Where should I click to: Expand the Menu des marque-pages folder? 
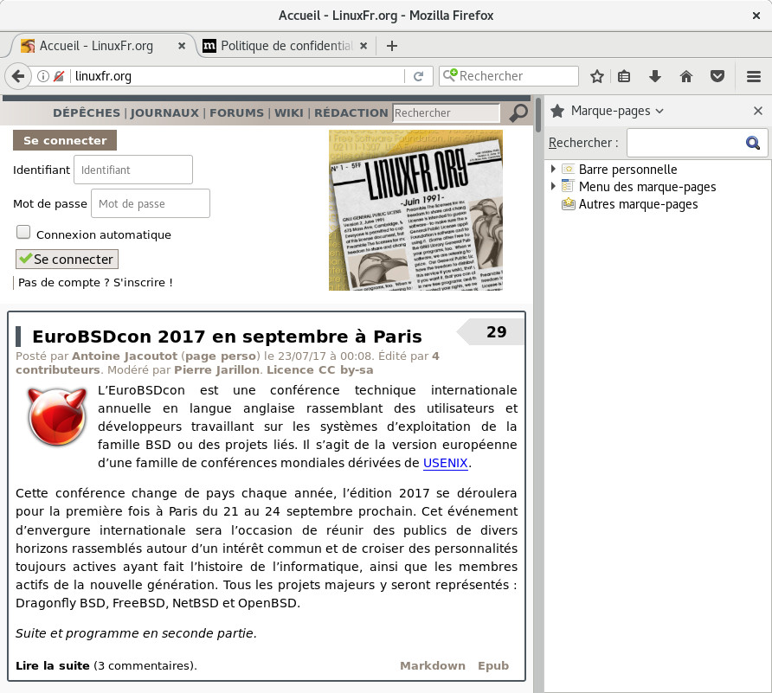553,186
